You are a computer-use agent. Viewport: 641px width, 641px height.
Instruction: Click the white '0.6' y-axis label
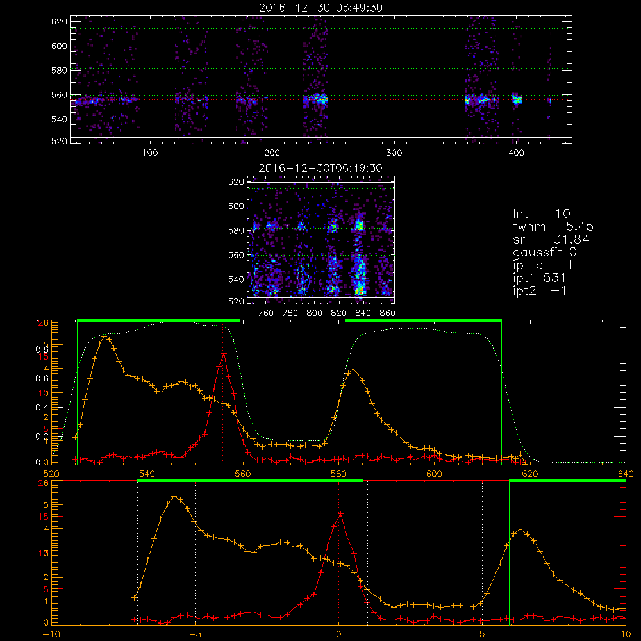coord(42,379)
